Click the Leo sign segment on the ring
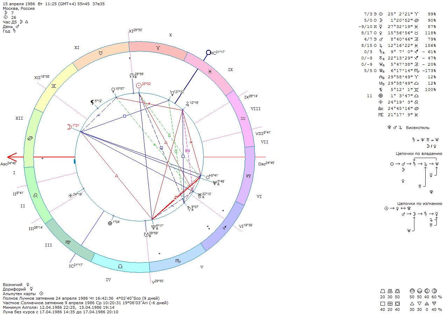This screenshot has width=448, height=314. point(35,196)
